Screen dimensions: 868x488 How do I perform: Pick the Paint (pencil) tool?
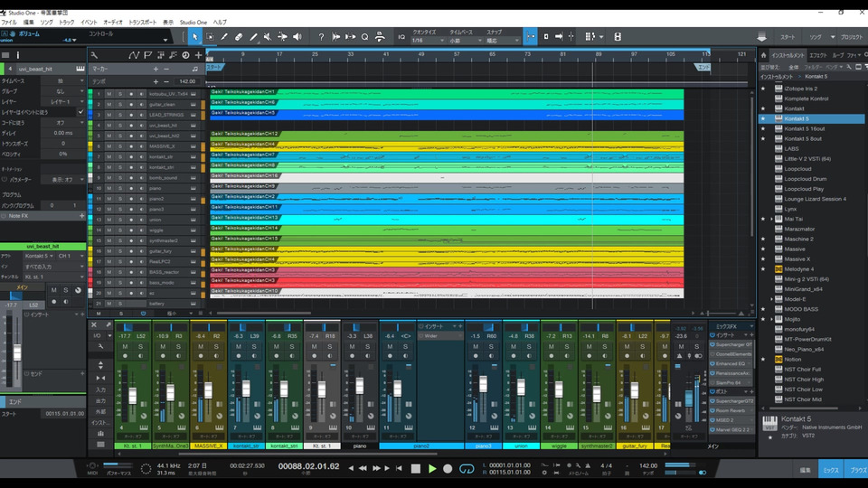pos(253,37)
